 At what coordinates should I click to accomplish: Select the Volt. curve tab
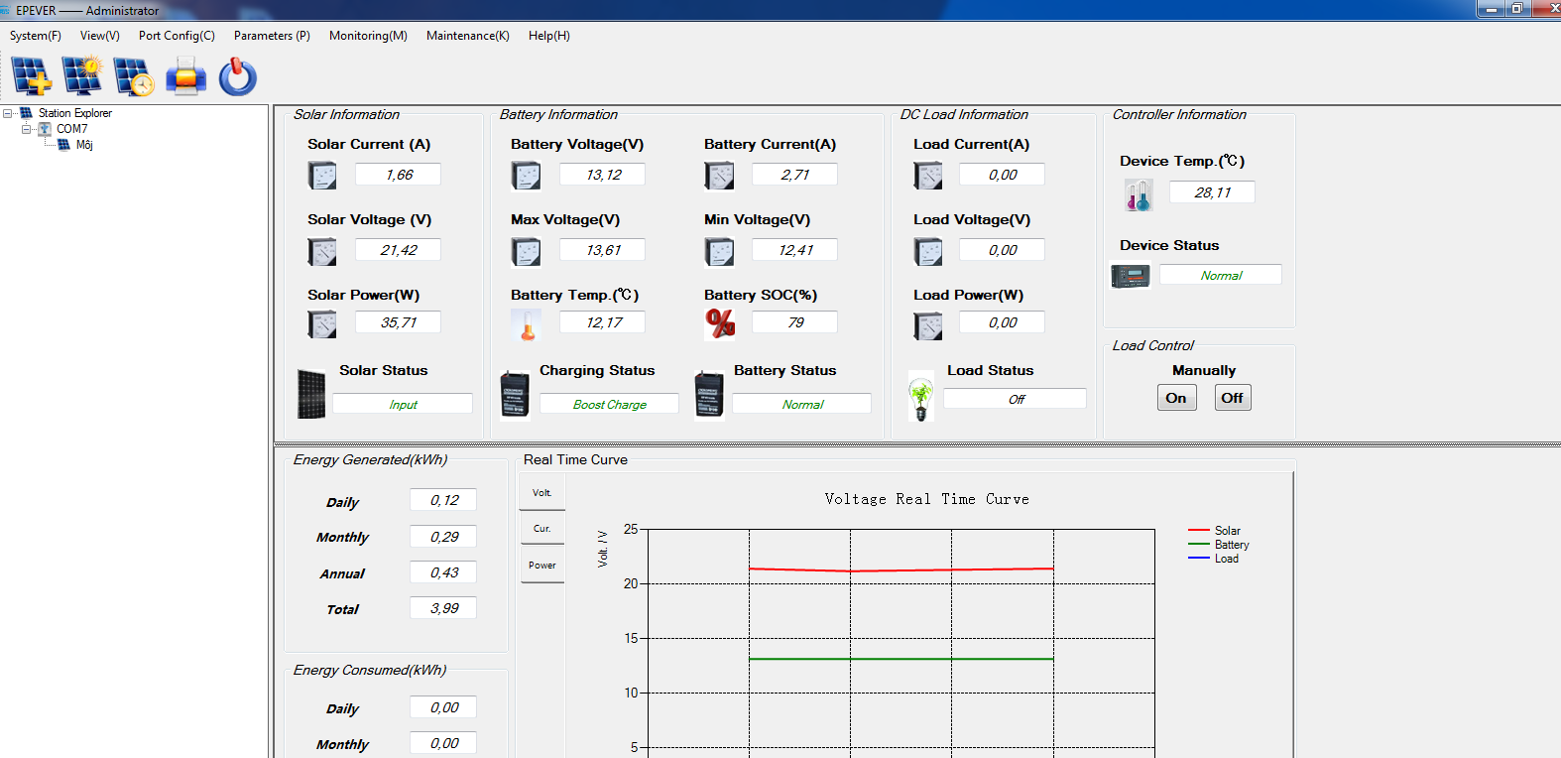click(x=541, y=493)
